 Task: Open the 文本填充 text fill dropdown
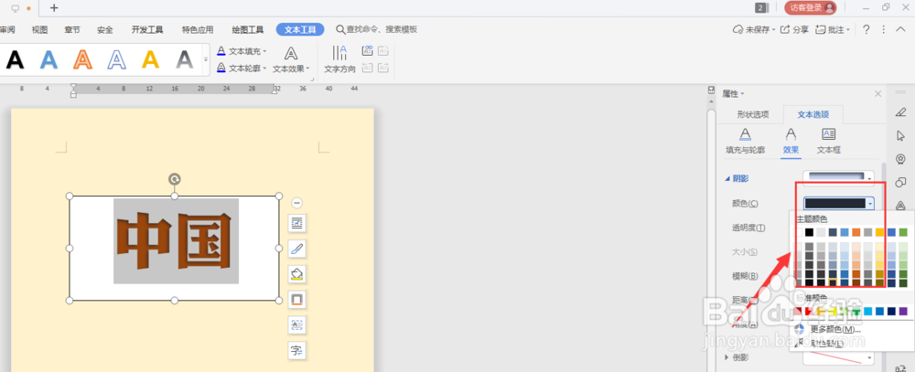point(242,51)
